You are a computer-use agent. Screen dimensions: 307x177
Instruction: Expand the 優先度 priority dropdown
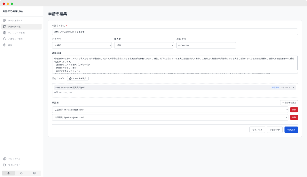pyautogui.click(x=144, y=45)
